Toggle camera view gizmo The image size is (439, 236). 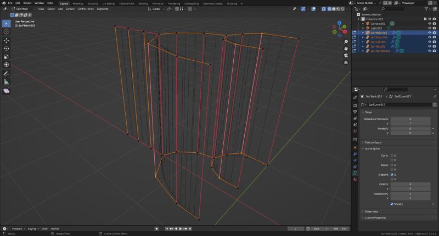tap(346, 56)
